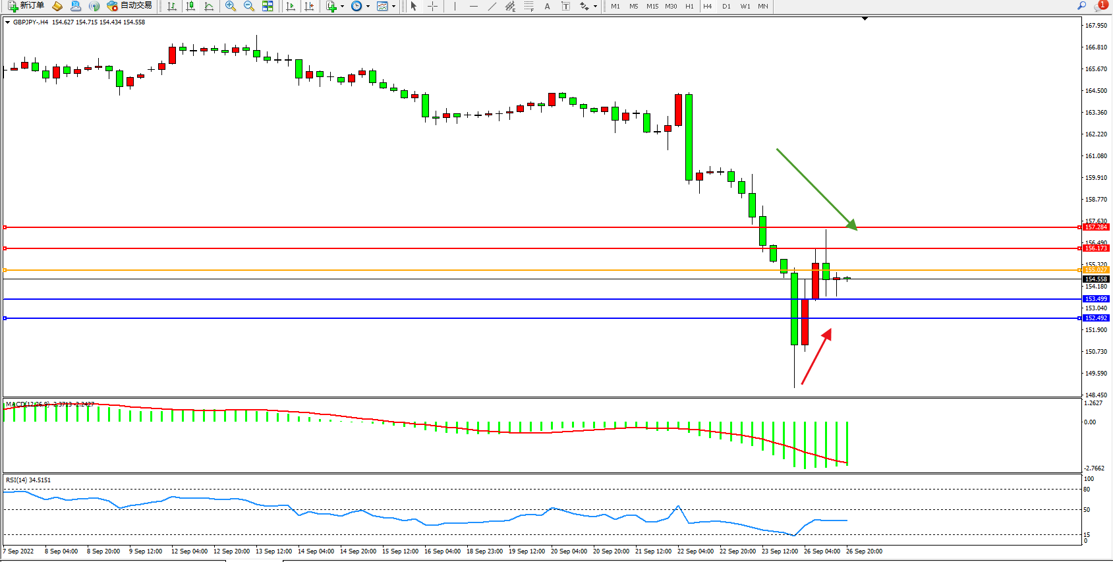This screenshot has height=562, width=1113.
Task: Open the chart templates dropdown
Action: point(393,6)
